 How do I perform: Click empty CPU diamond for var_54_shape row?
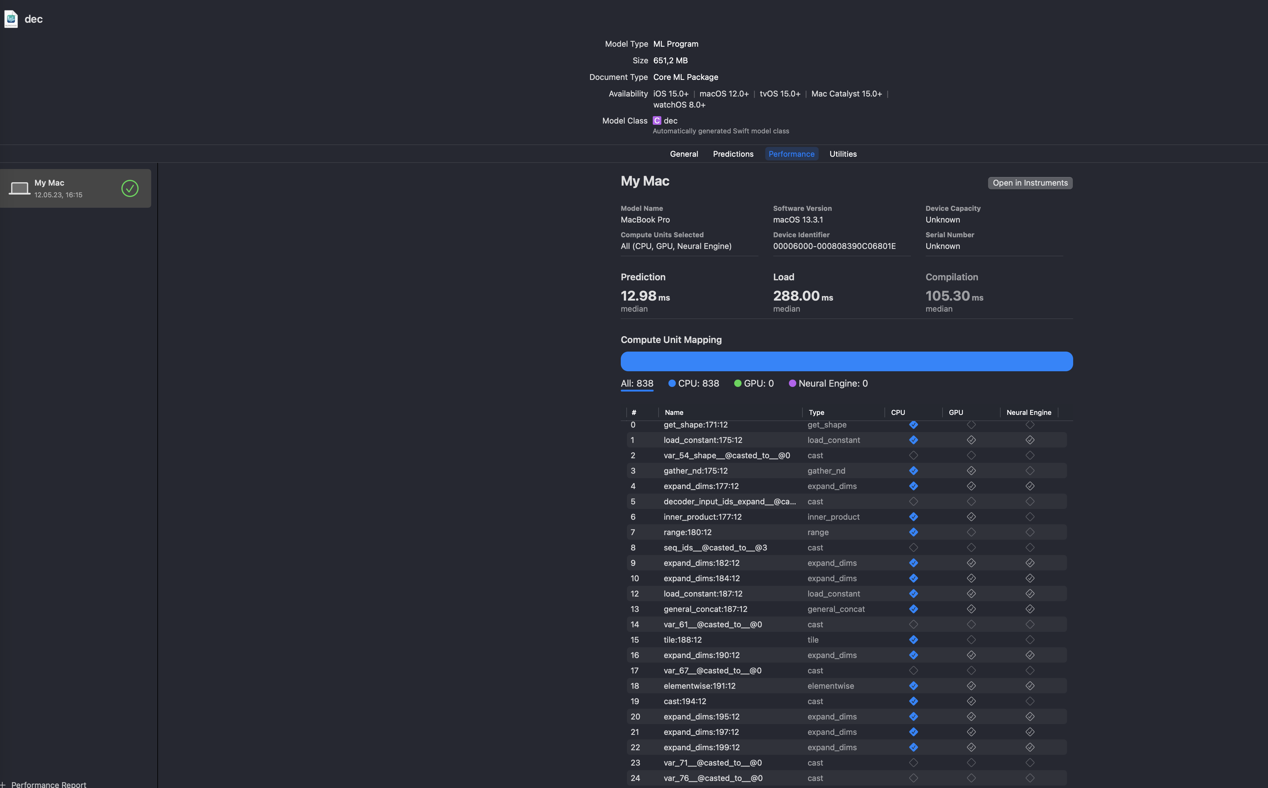coord(913,455)
